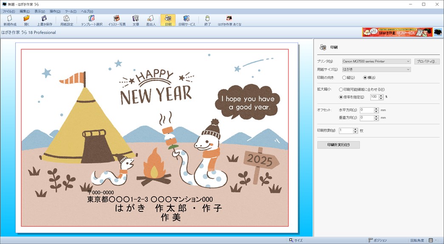The height and width of the screenshot is (244, 444).
Task: Open a file with 開く toolbar icon
Action: click(x=27, y=20)
